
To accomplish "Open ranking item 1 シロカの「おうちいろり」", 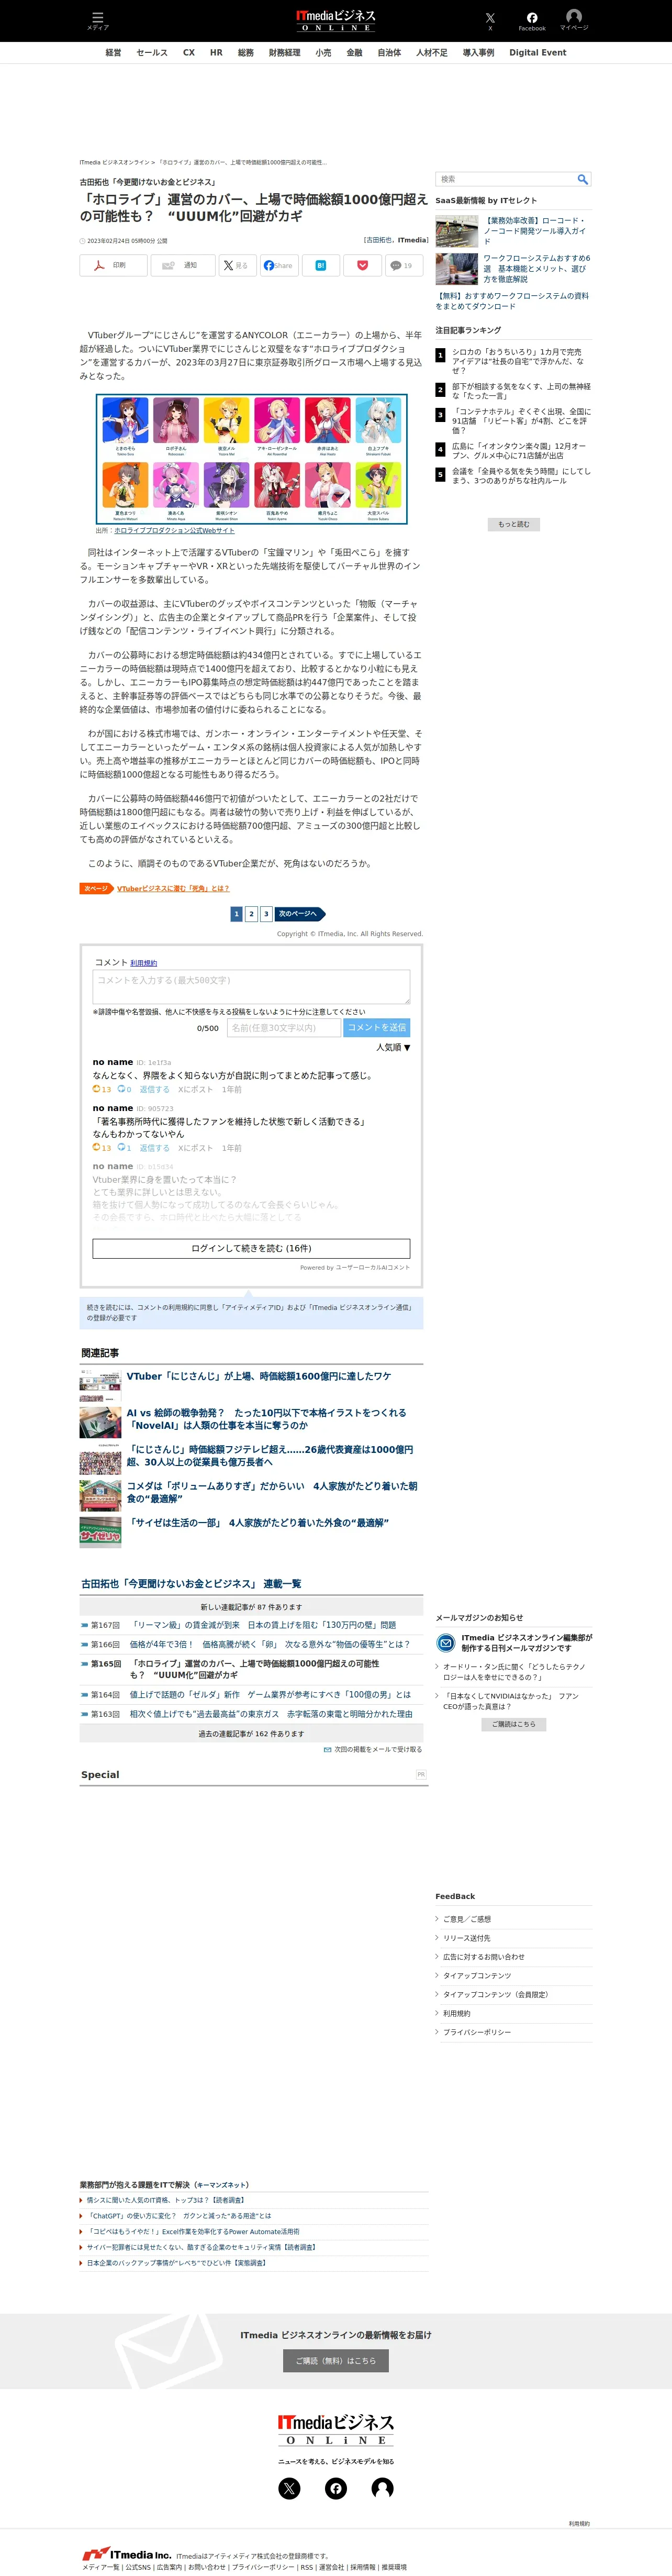I will pos(518,361).
